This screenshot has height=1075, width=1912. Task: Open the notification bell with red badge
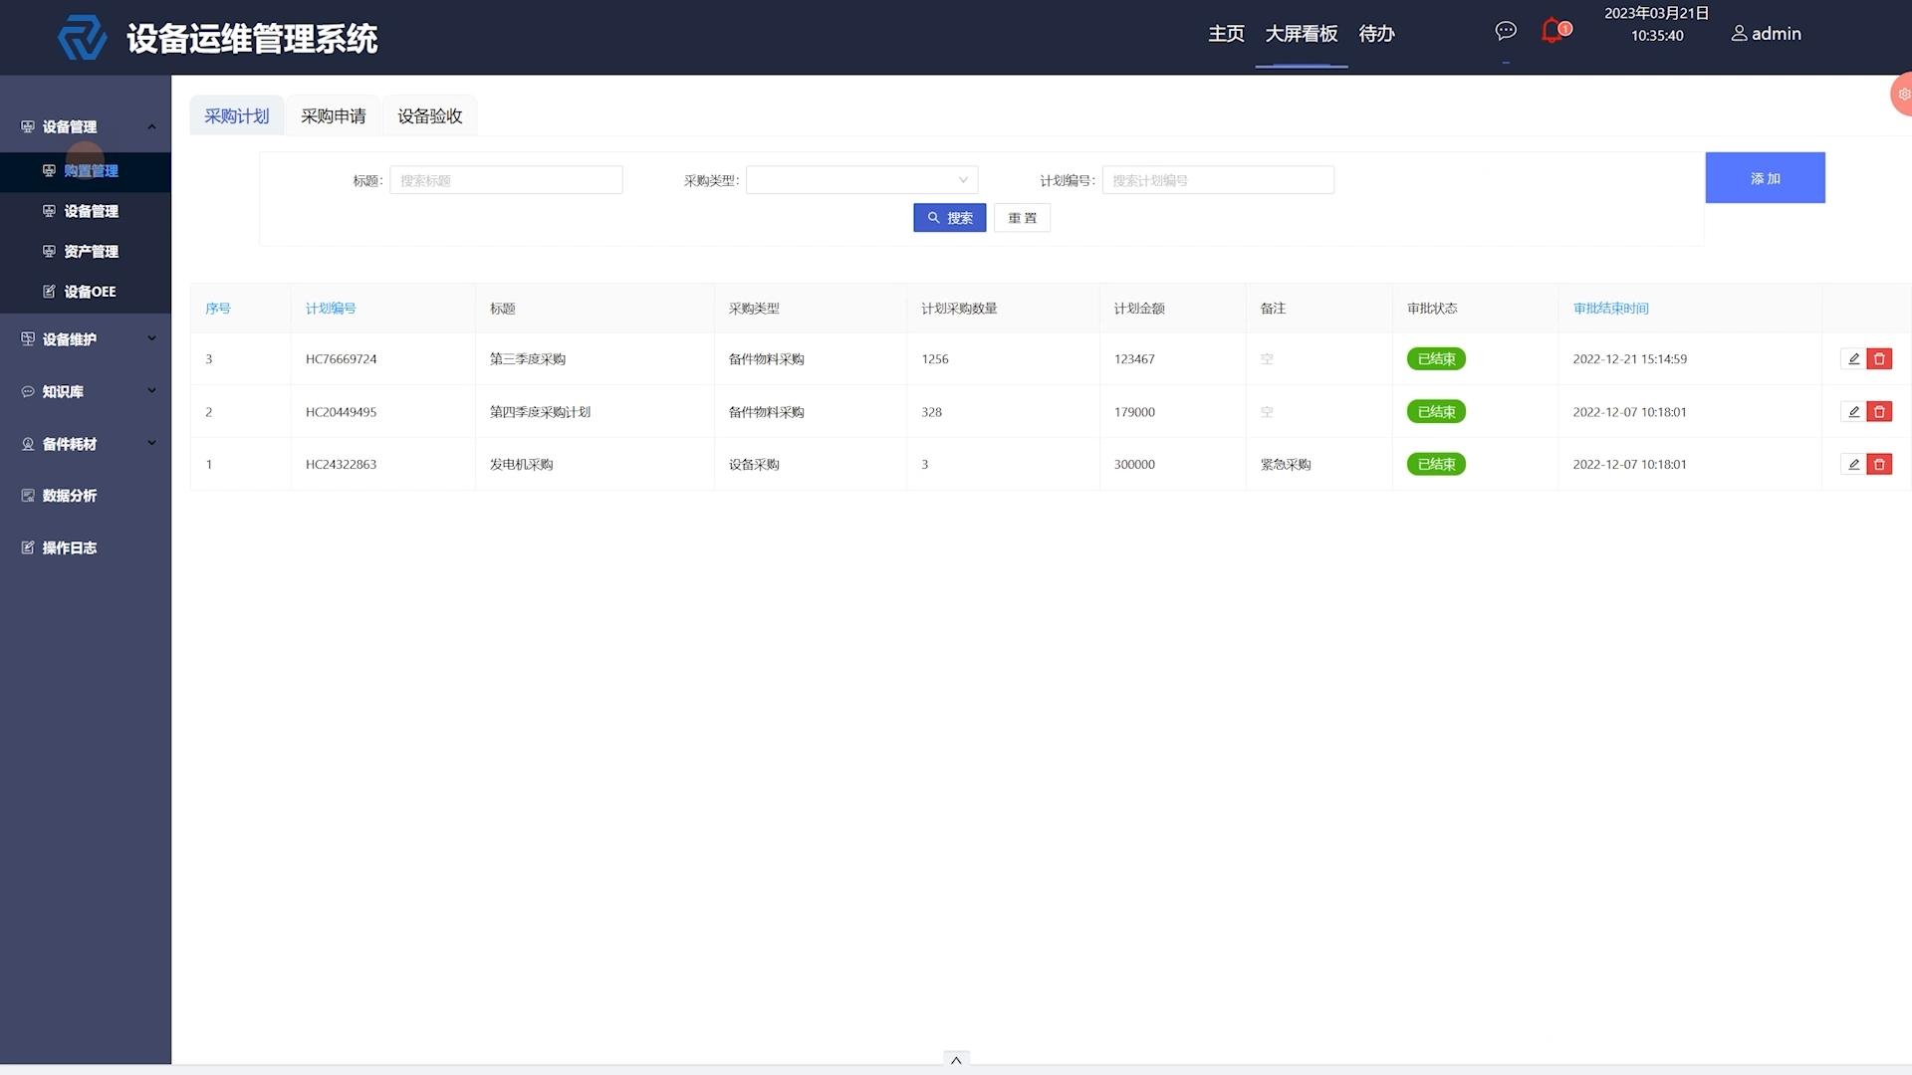tap(1553, 31)
